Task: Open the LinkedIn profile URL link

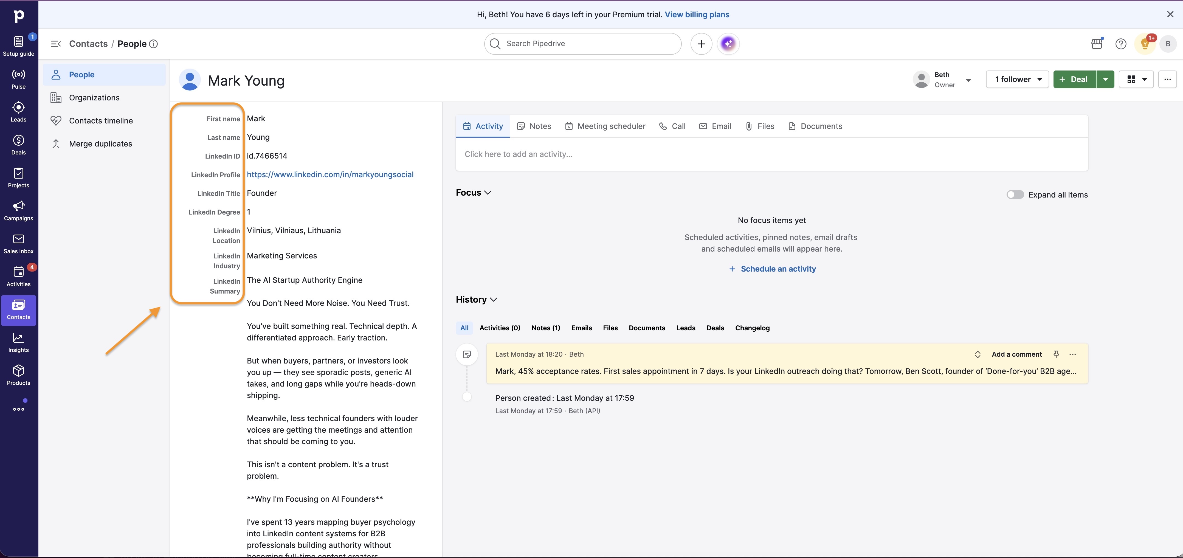Action: click(x=330, y=174)
